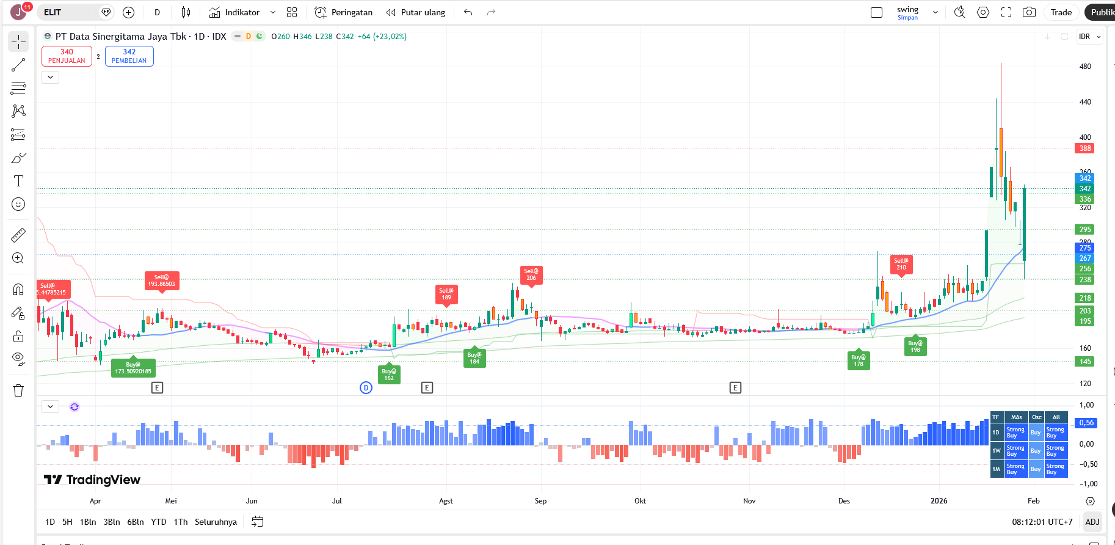
Task: Undo the last chart action
Action: tap(468, 12)
